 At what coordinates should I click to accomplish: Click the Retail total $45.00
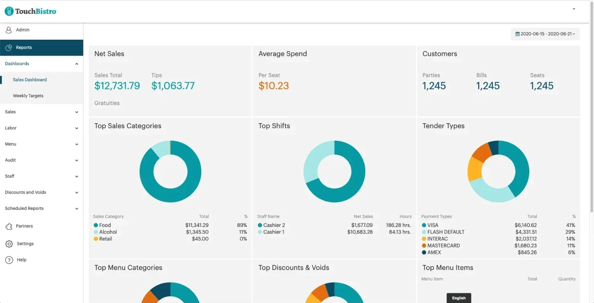tap(200, 239)
